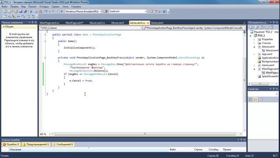Click the Save All toolbar icon
Image resolution: width=280 pixels, height=158 pixels.
click(x=25, y=11)
